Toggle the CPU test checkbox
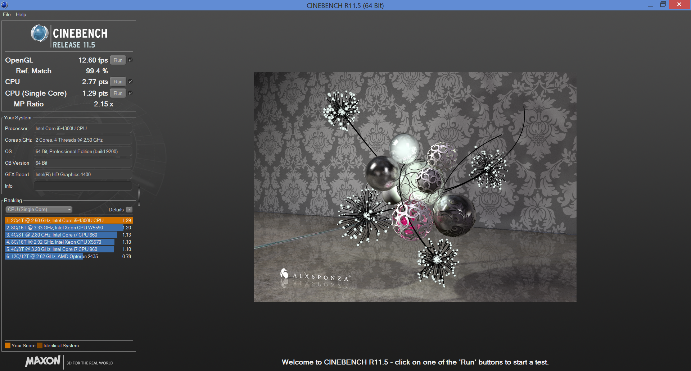 (130, 82)
